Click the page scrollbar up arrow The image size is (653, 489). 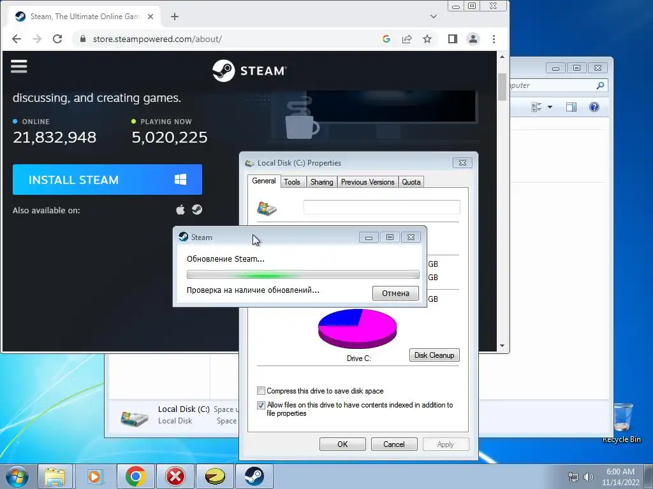(502, 57)
